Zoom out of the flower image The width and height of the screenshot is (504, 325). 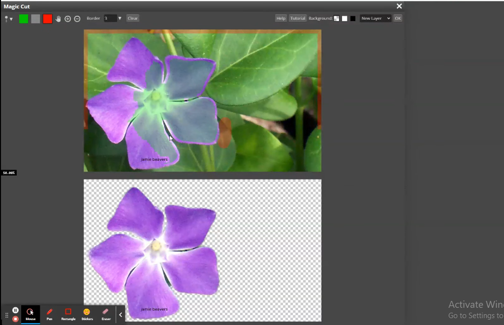click(77, 18)
